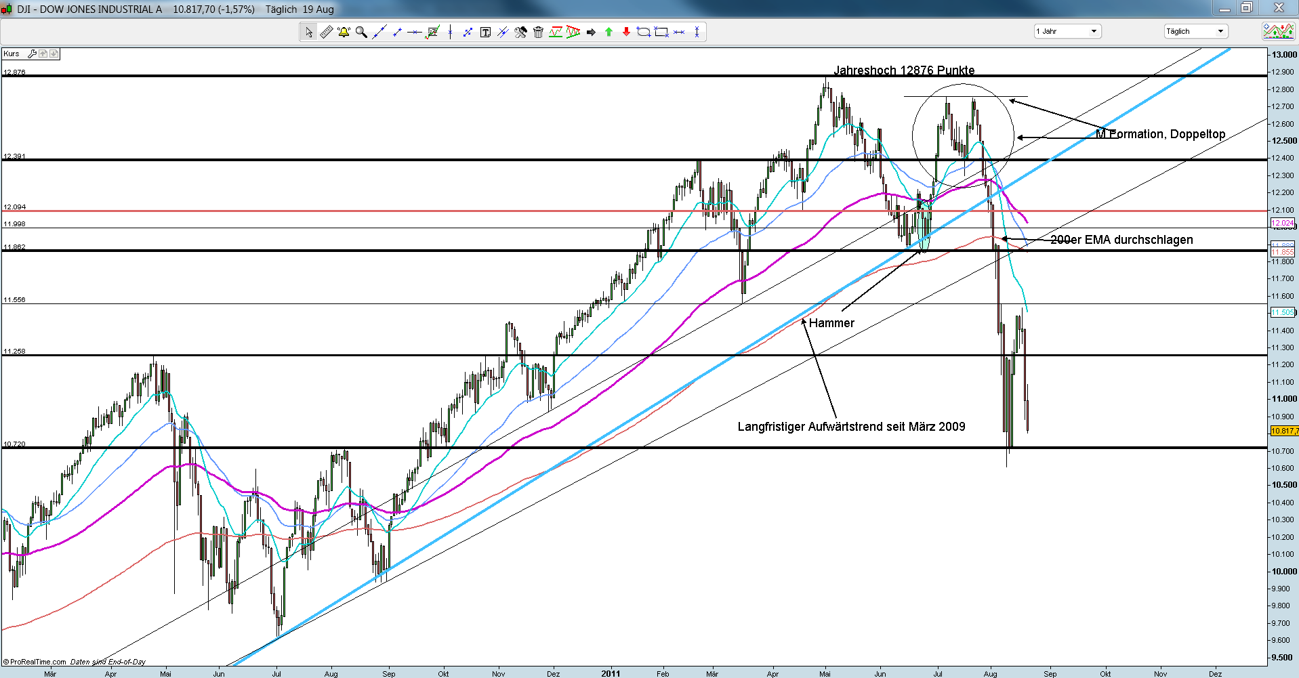The image size is (1299, 678).
Task: Choose the ellipse drawing tool
Action: 643,32
